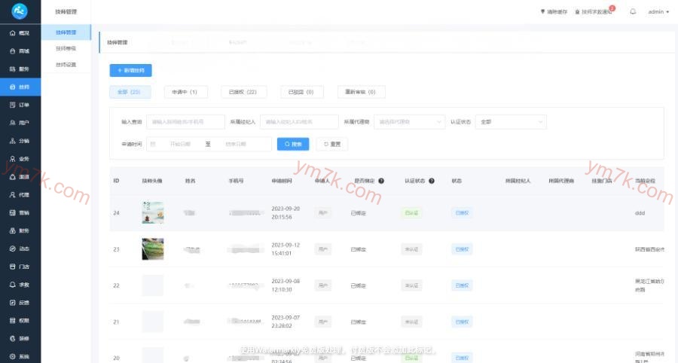The image size is (678, 363).
Task: Click the 输入查询 name/phone input field
Action: tap(185, 121)
